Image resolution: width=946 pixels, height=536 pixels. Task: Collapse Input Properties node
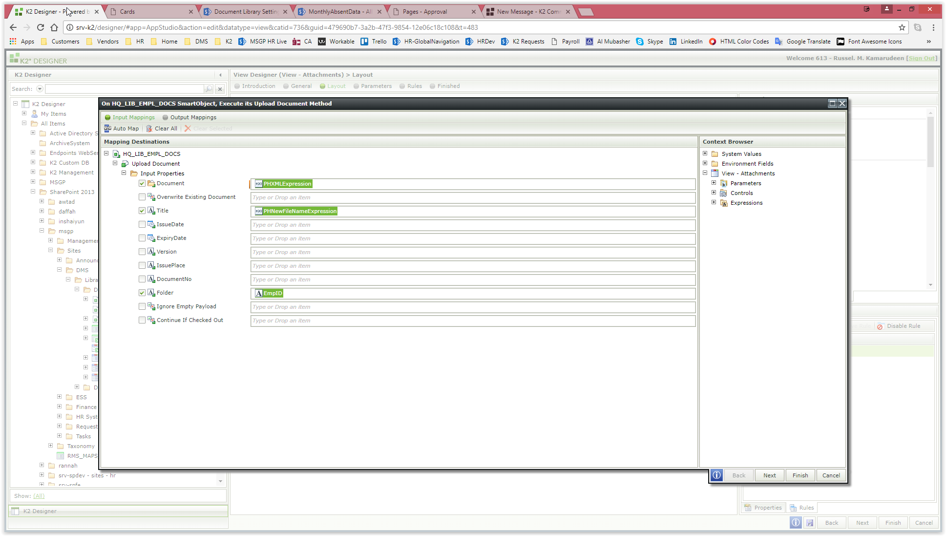(x=124, y=173)
